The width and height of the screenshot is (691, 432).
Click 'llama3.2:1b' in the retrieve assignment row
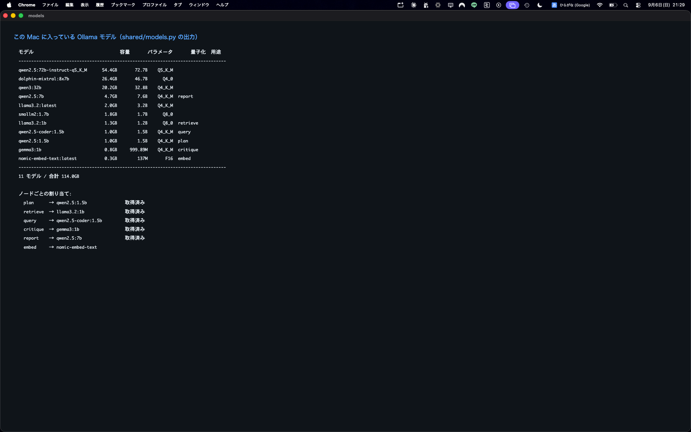[x=71, y=212]
